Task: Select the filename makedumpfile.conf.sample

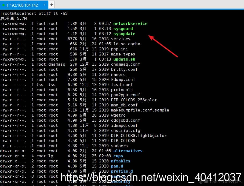Action: click(140, 110)
